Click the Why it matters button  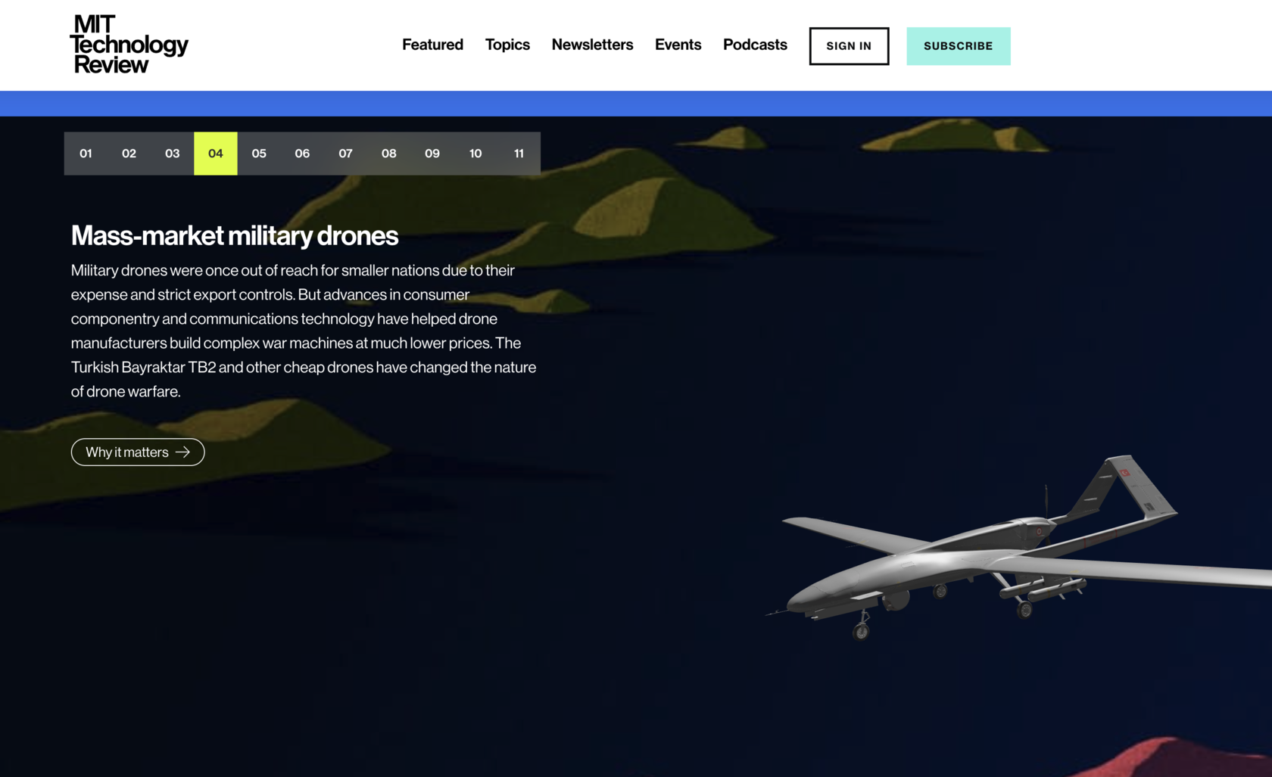coord(138,452)
